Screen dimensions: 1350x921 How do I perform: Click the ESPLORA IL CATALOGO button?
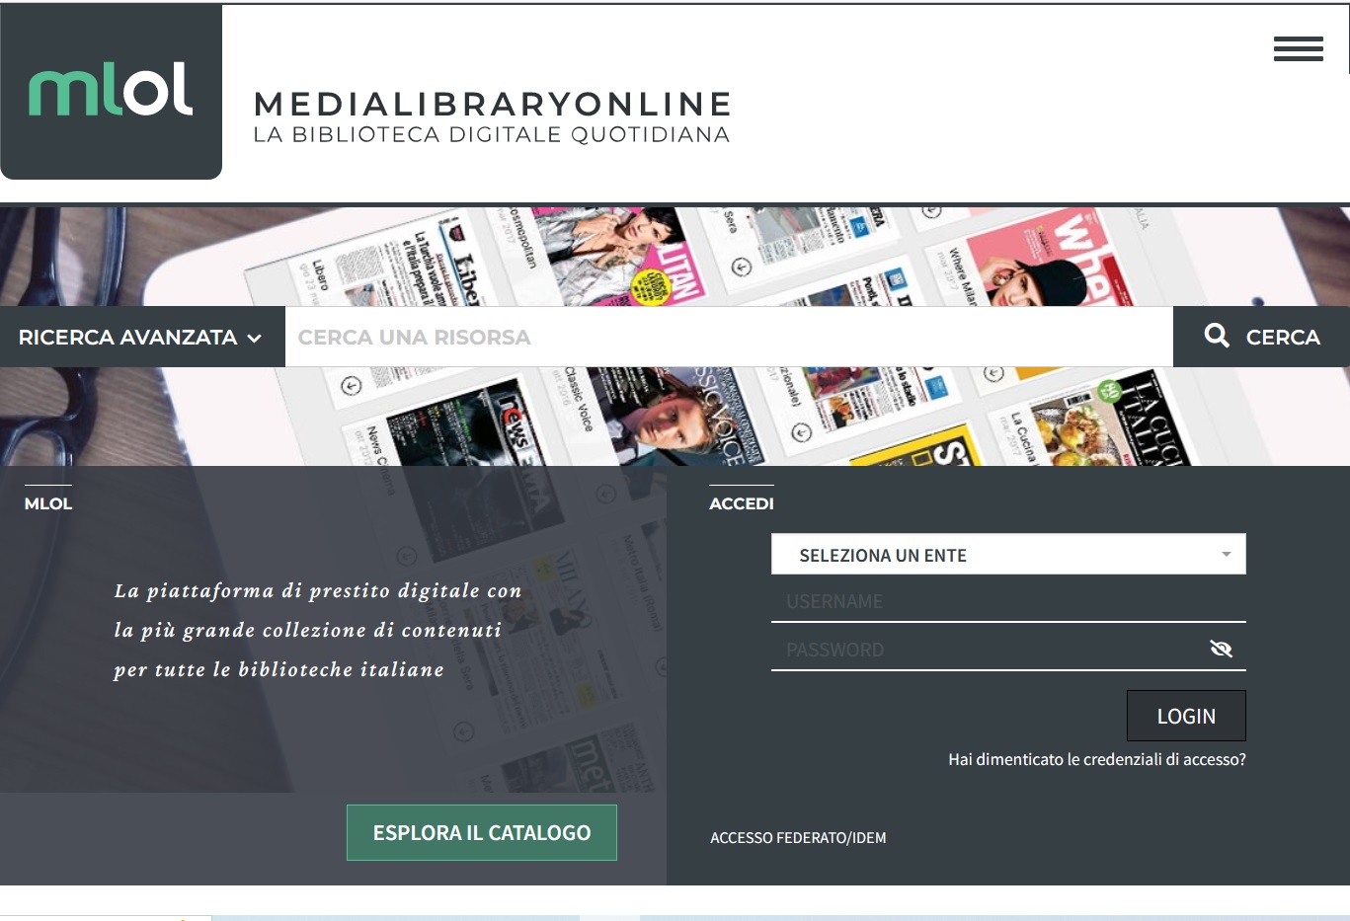point(481,832)
